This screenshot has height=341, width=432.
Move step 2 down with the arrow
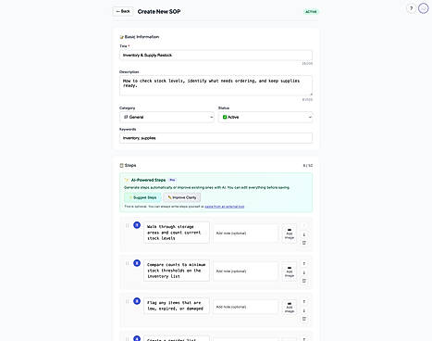(304, 272)
